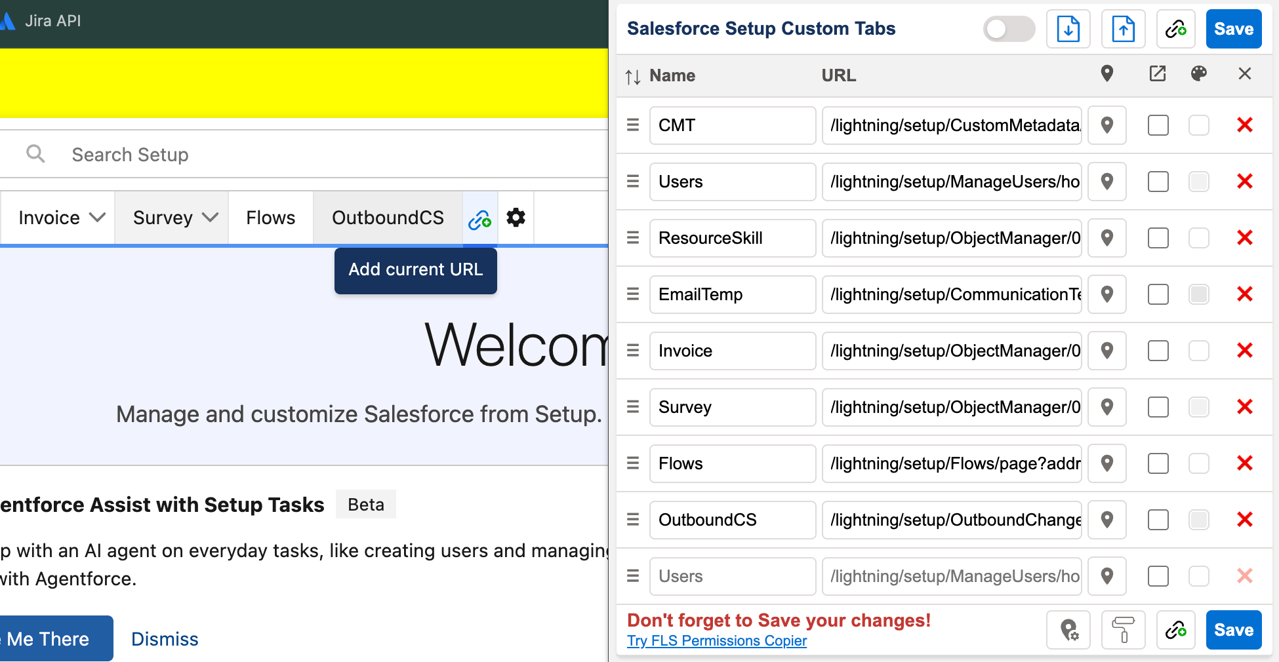This screenshot has width=1279, height=662.
Task: Open the OutboundCS tab
Action: point(388,218)
